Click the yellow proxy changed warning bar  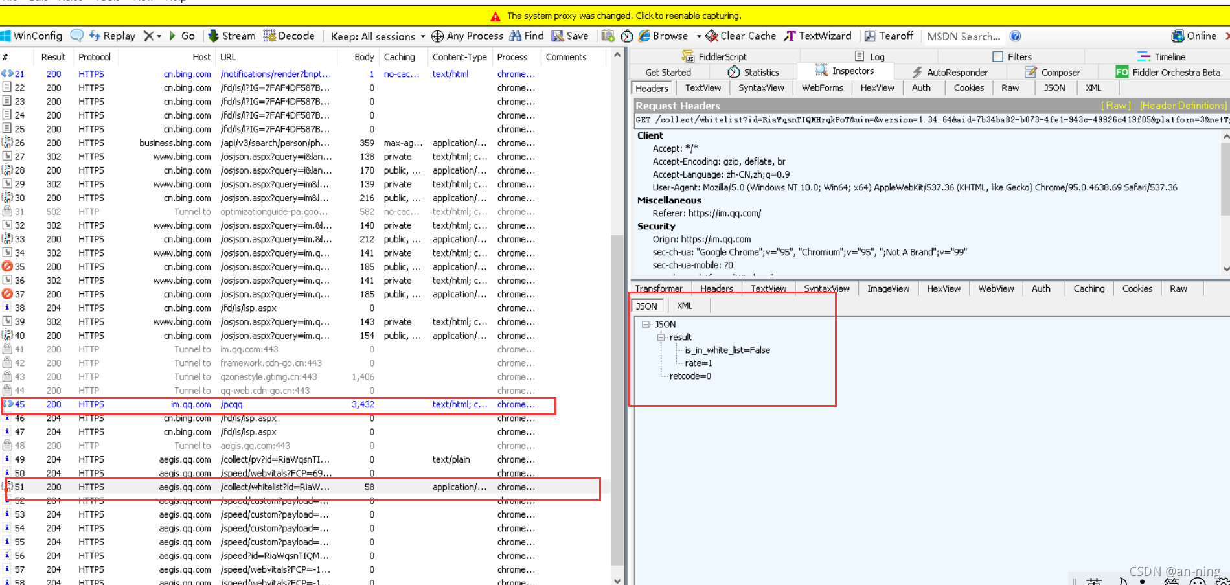tap(615, 16)
